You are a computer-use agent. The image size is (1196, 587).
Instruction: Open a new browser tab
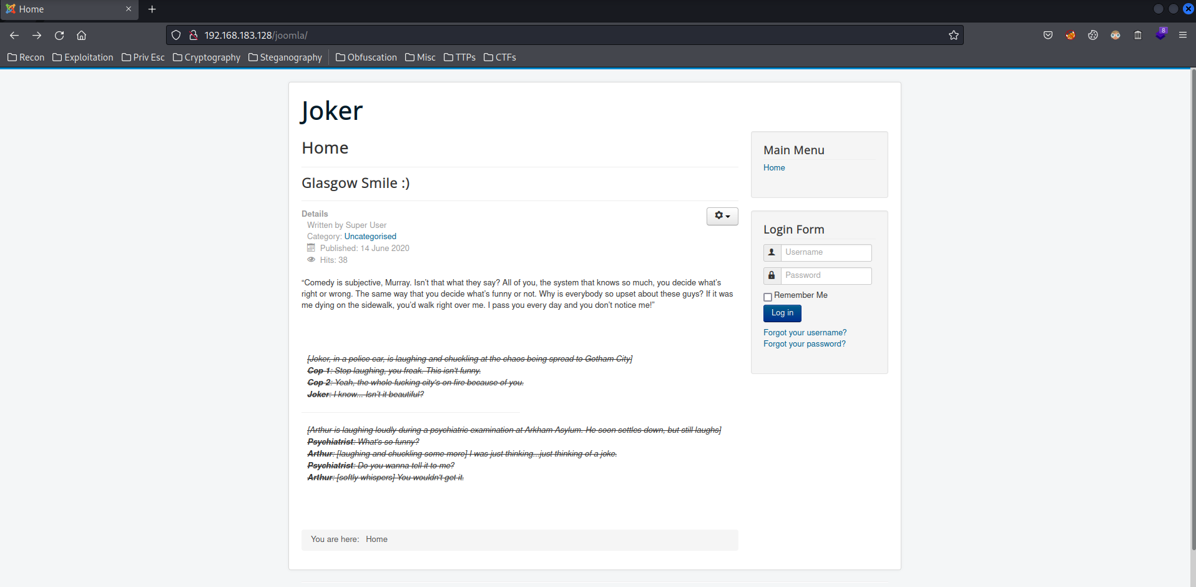click(152, 9)
